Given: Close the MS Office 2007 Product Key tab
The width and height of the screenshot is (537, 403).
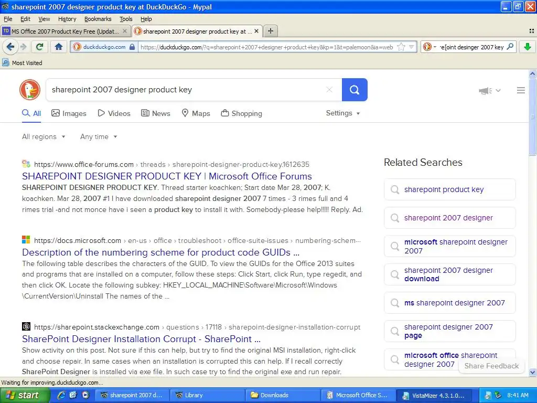Looking at the screenshot, I should point(125,31).
